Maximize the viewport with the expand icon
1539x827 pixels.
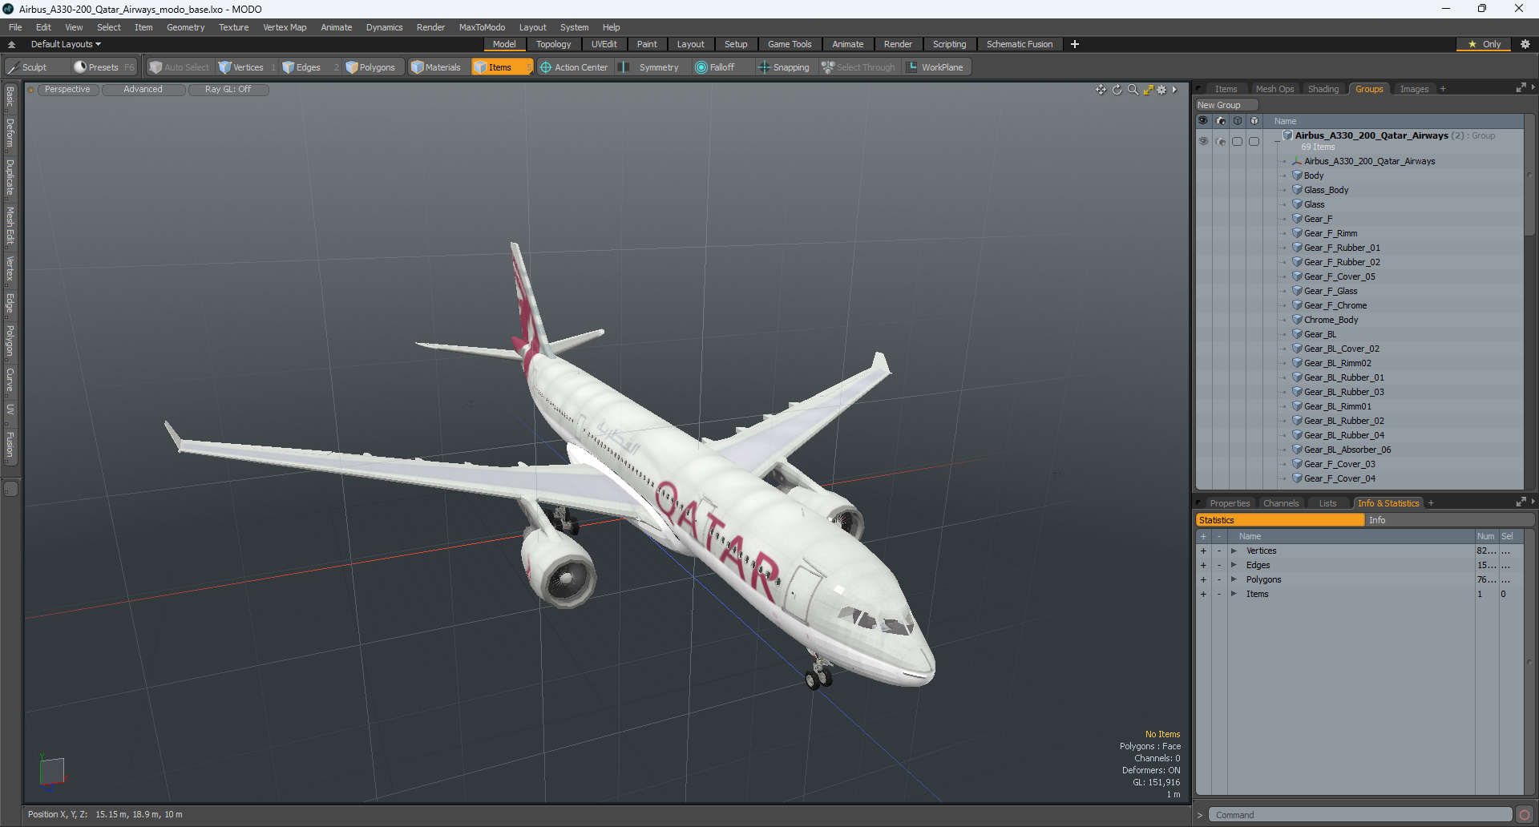pos(1148,90)
